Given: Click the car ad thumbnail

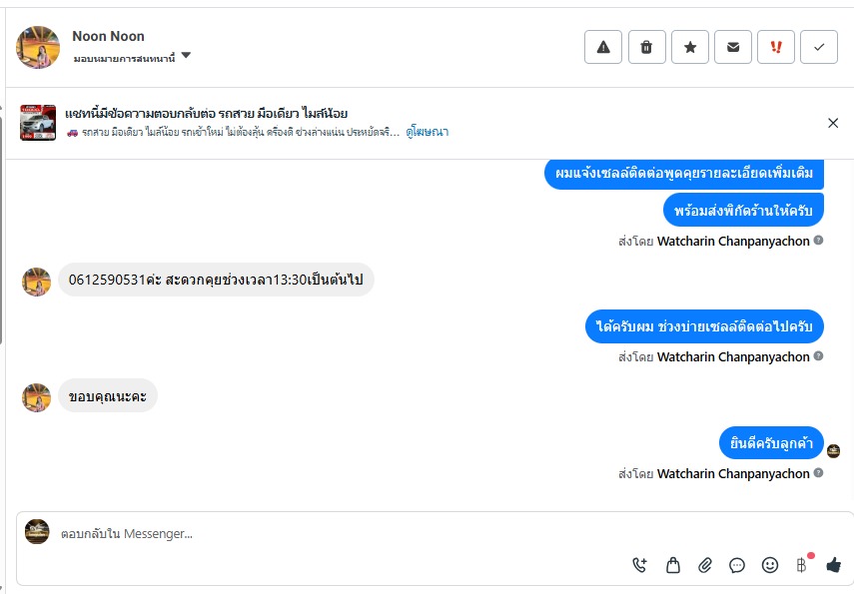Looking at the screenshot, I should [x=38, y=122].
